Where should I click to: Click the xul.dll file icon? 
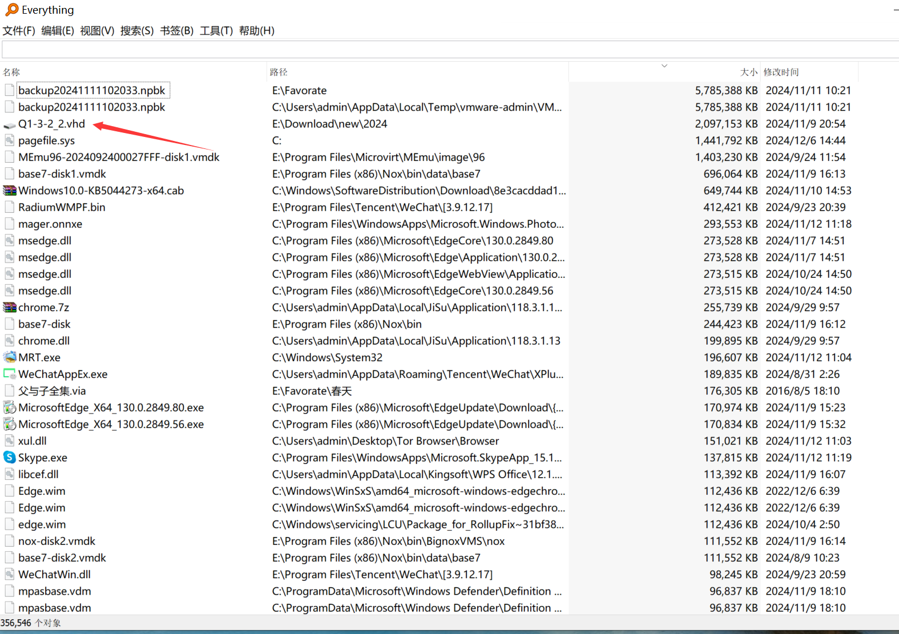pos(10,441)
